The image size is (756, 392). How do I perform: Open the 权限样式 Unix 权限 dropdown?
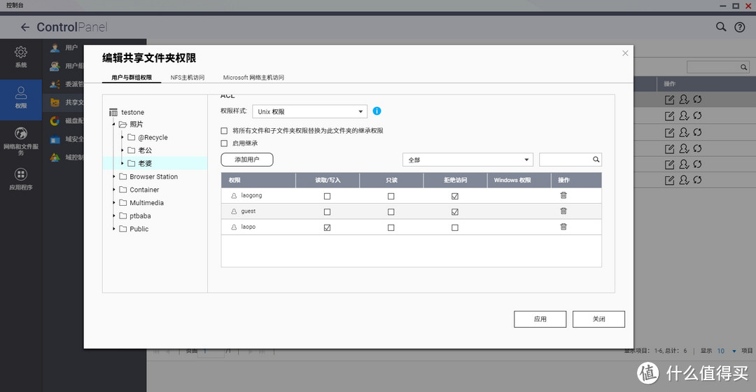(309, 111)
